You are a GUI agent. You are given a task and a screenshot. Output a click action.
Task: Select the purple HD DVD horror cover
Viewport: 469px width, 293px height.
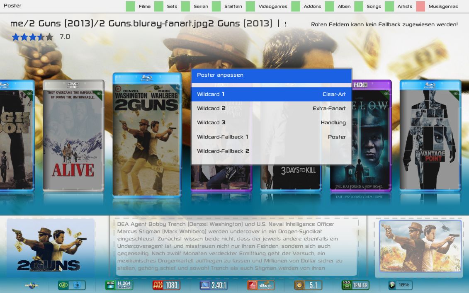372,136
